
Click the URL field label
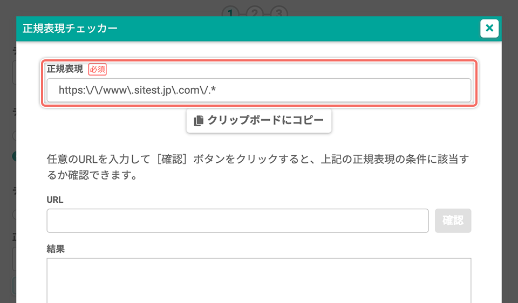[x=55, y=200]
